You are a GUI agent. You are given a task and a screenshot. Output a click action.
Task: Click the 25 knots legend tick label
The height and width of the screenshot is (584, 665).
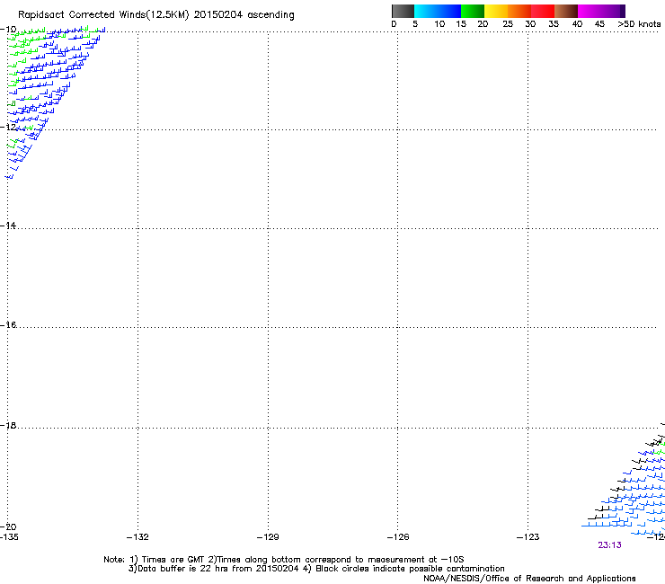[x=508, y=24]
